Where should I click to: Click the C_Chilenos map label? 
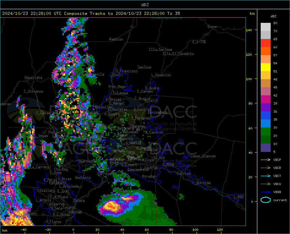[34, 91]
